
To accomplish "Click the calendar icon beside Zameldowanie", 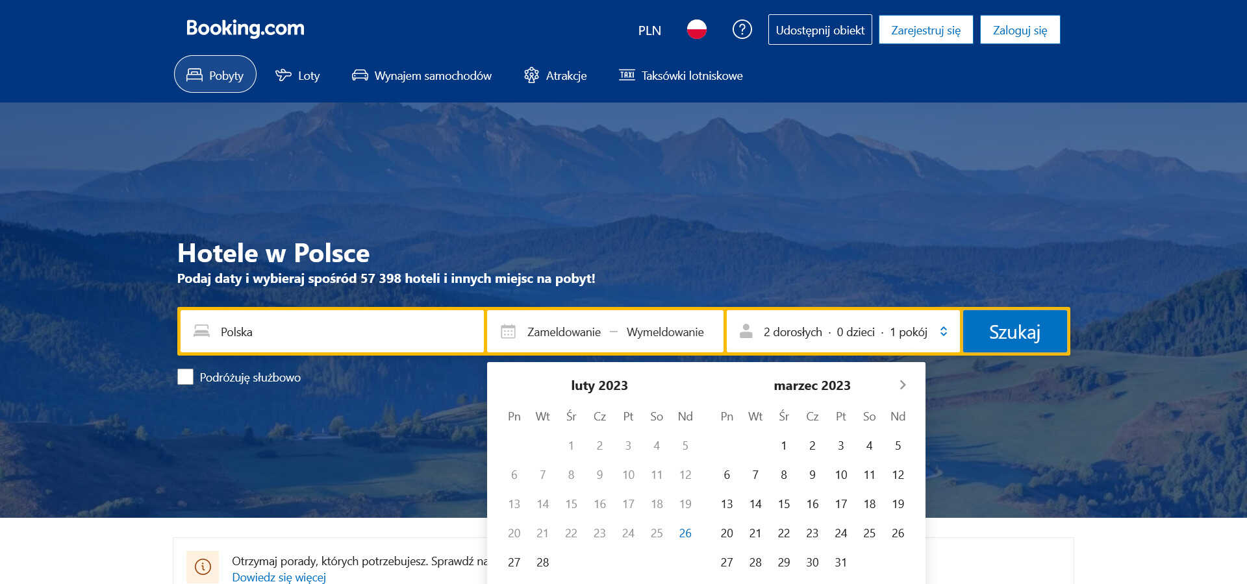I will point(508,332).
